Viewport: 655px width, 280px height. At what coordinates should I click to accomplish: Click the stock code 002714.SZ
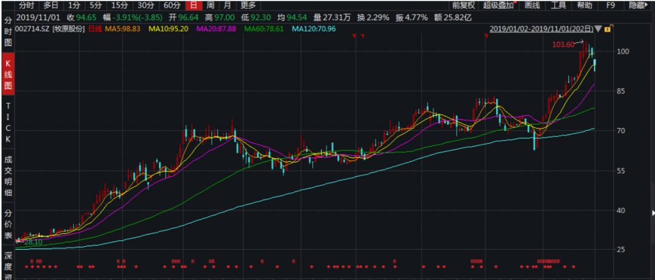click(x=32, y=29)
